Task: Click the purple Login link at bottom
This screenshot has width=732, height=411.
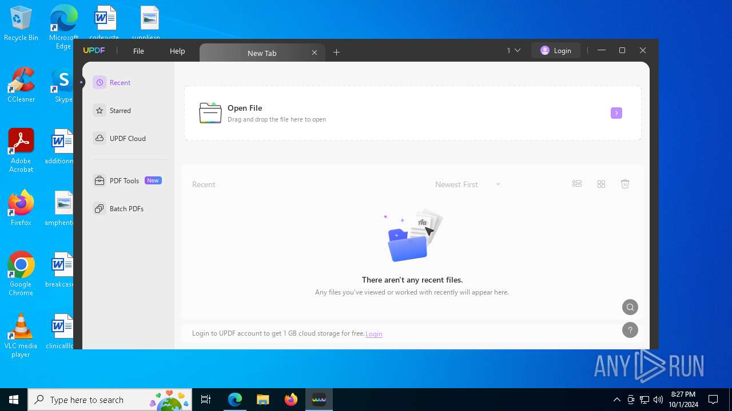Action: click(374, 334)
